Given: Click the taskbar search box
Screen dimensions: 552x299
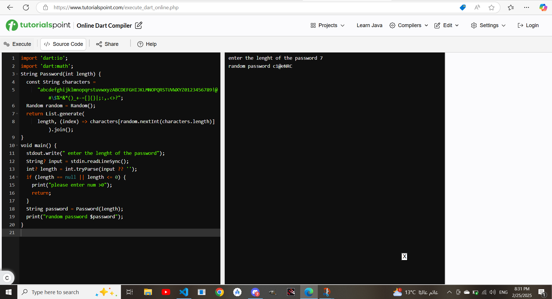Looking at the screenshot, I should point(69,292).
